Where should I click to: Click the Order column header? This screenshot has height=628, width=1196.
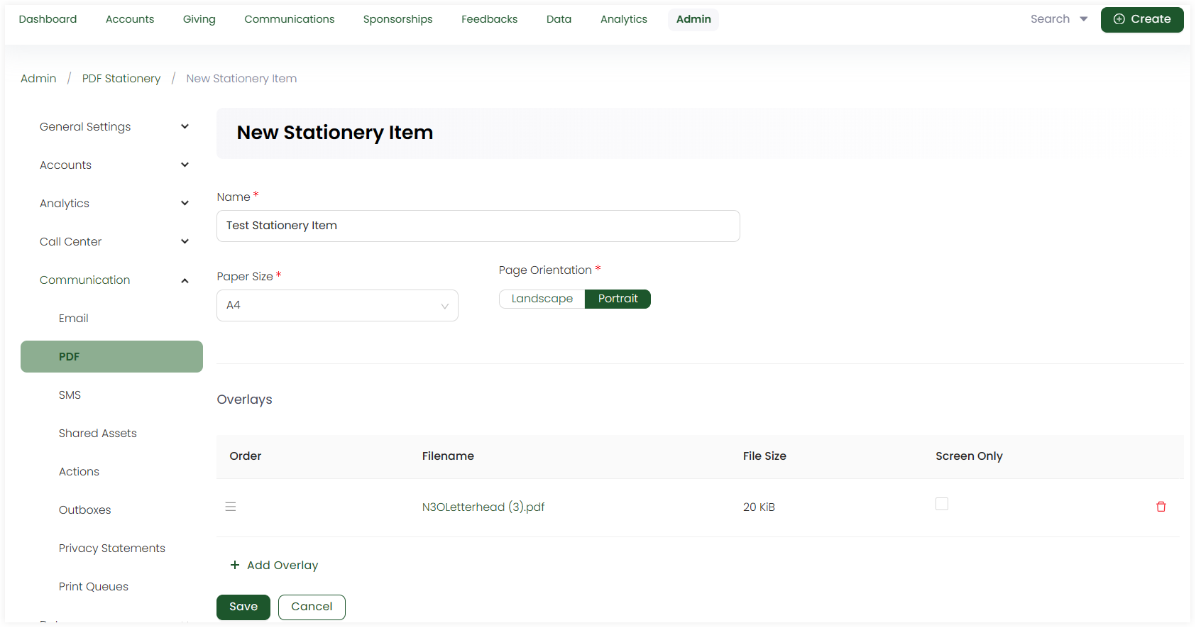click(246, 456)
